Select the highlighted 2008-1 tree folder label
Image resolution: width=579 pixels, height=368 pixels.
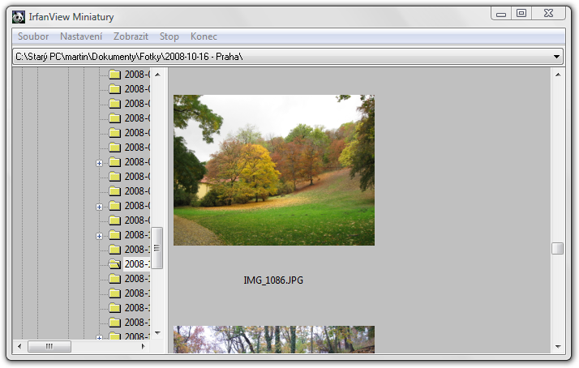click(136, 264)
